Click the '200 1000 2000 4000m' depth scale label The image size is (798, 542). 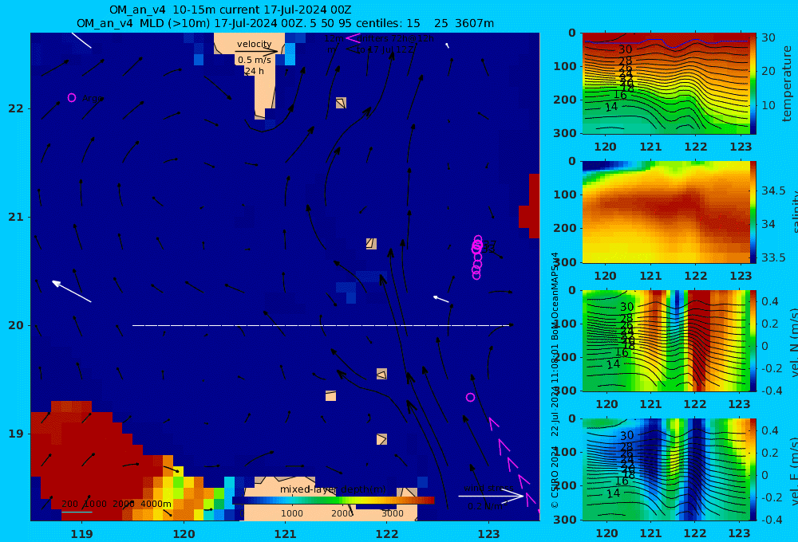click(117, 504)
